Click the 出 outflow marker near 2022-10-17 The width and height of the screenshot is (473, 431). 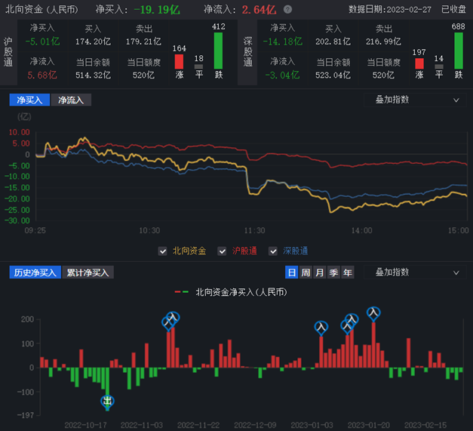click(x=107, y=401)
